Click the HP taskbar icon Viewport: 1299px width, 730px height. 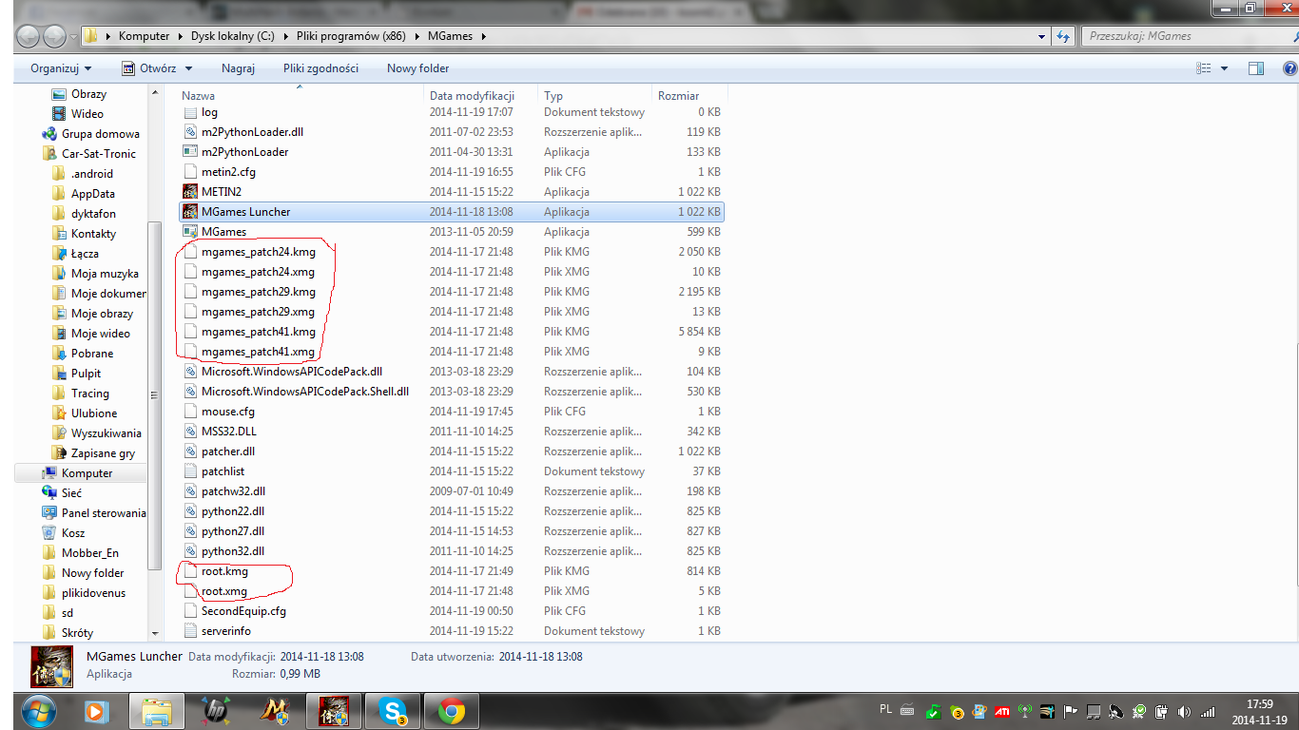tap(215, 710)
